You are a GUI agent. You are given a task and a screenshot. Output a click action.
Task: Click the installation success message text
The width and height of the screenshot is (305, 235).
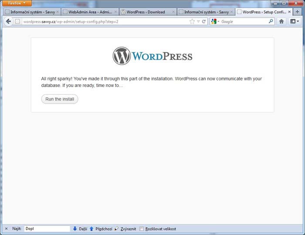(151, 82)
